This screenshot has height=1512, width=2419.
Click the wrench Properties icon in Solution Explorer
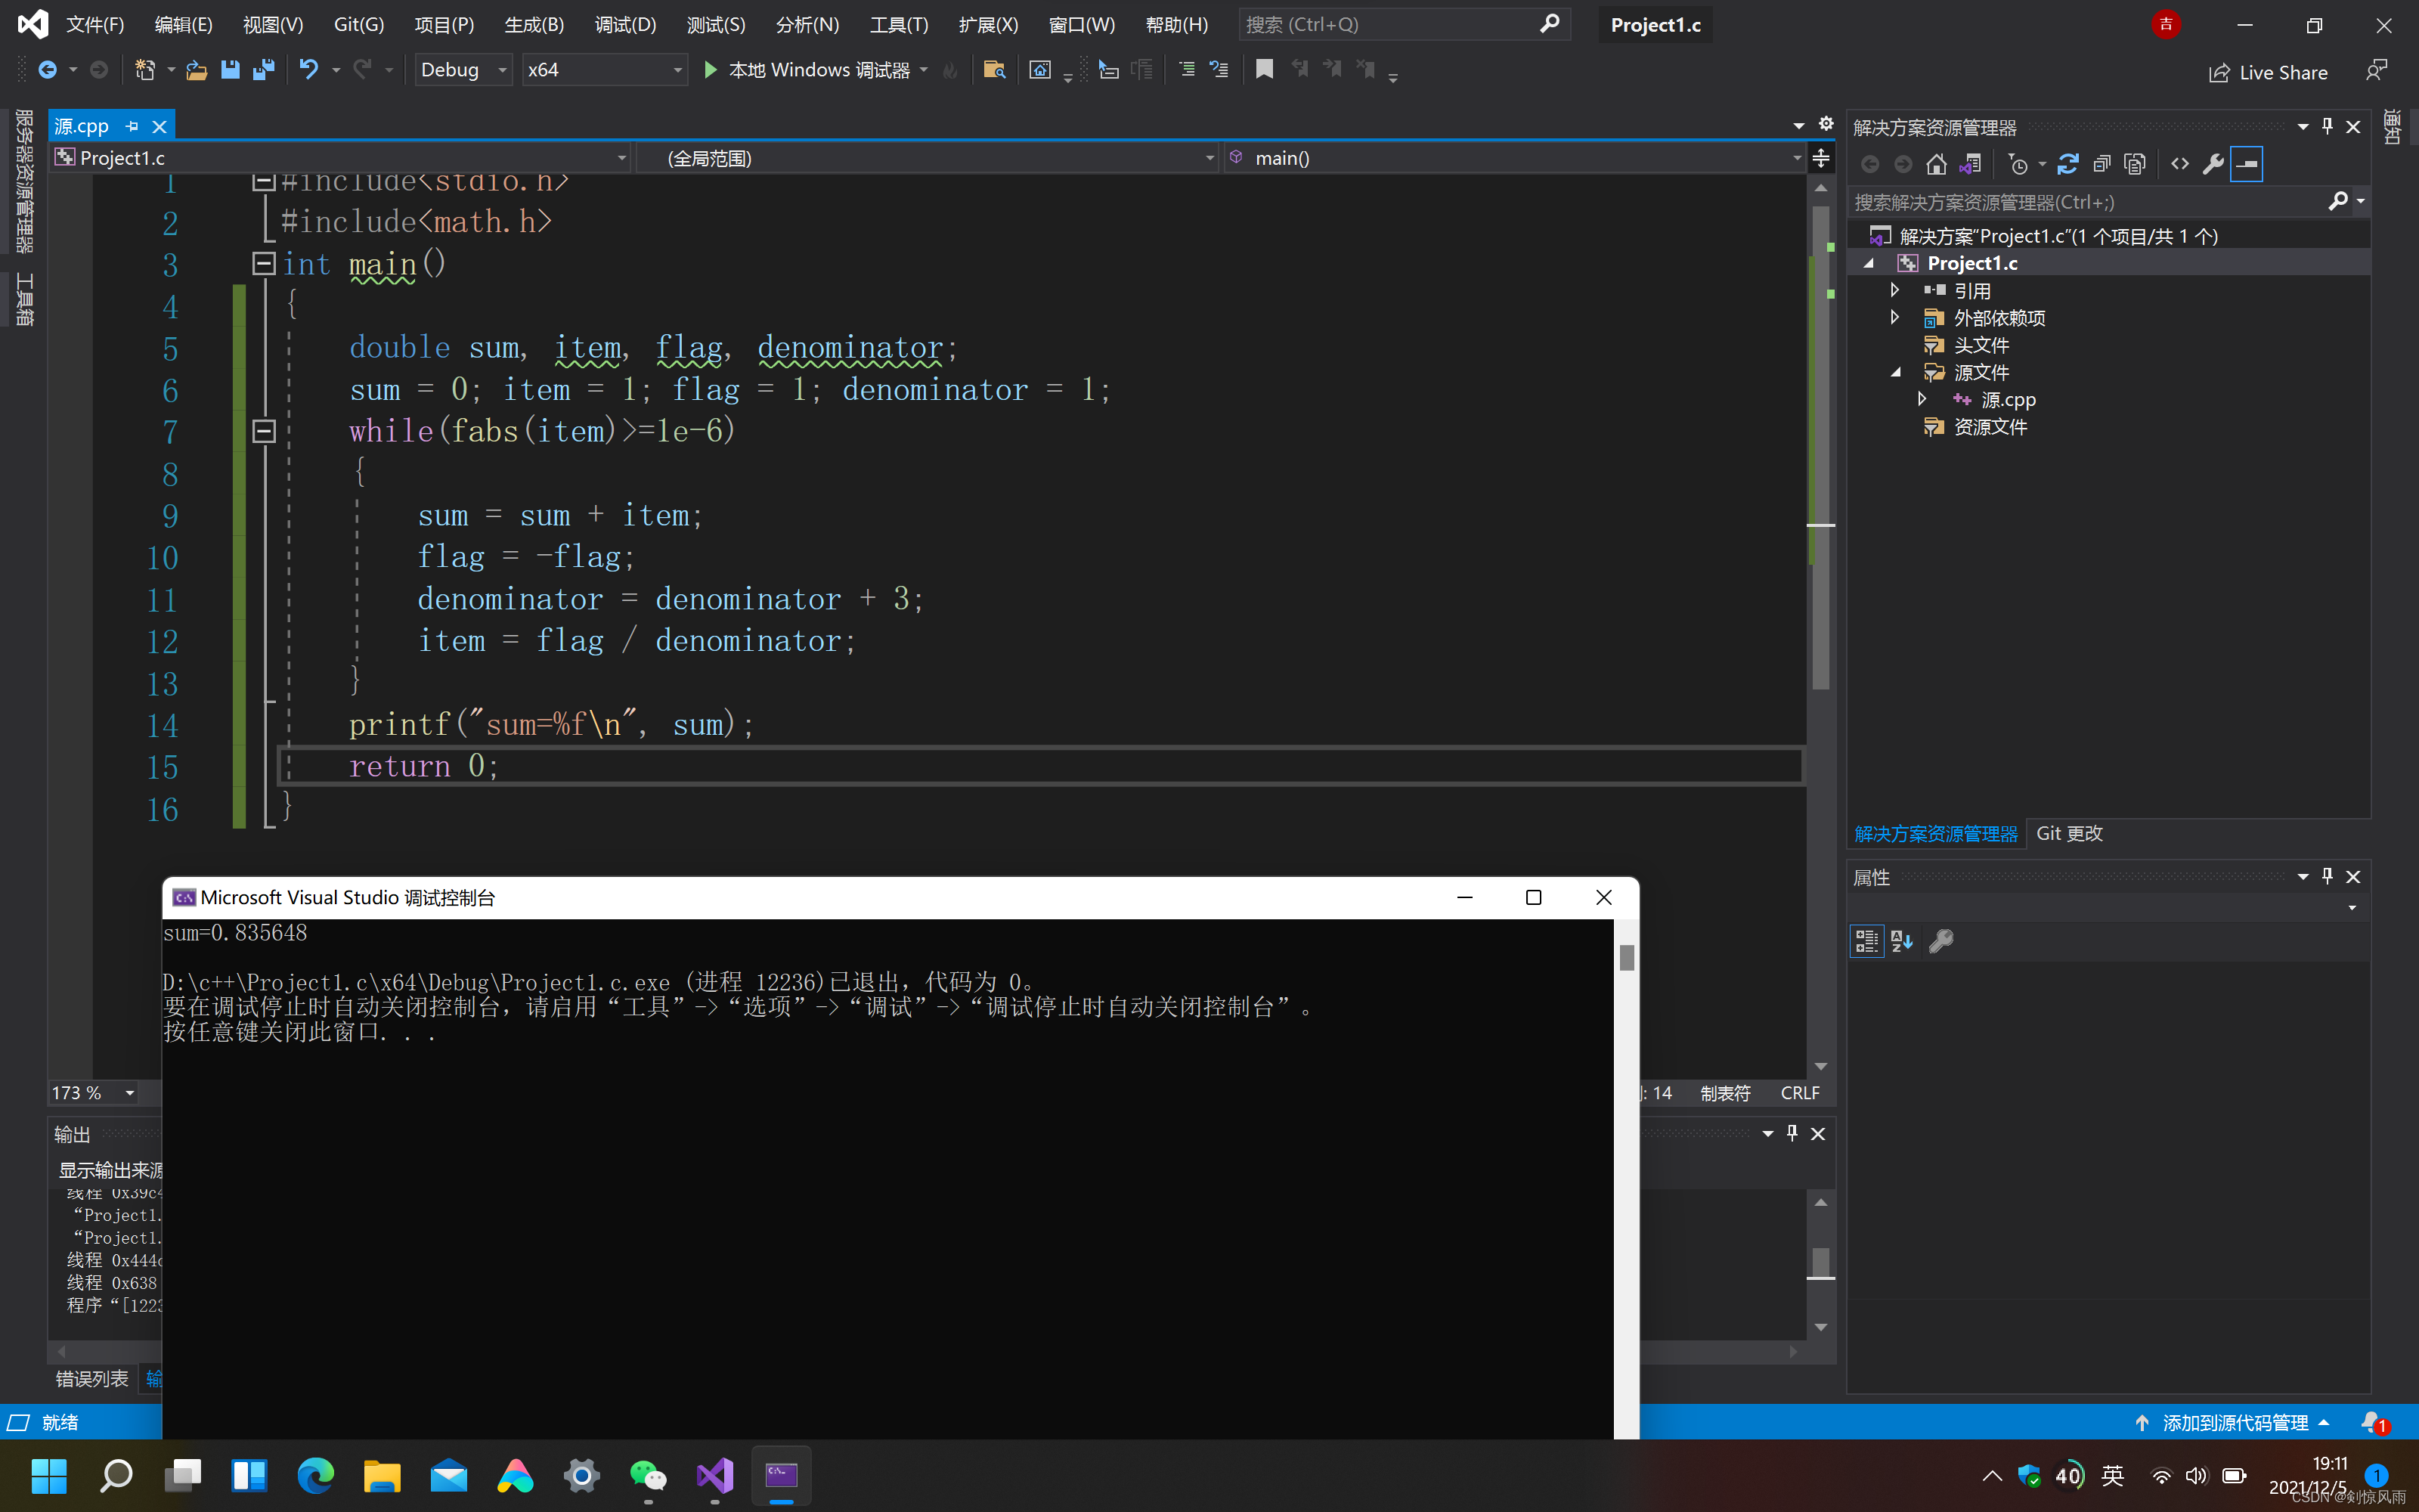(2213, 164)
